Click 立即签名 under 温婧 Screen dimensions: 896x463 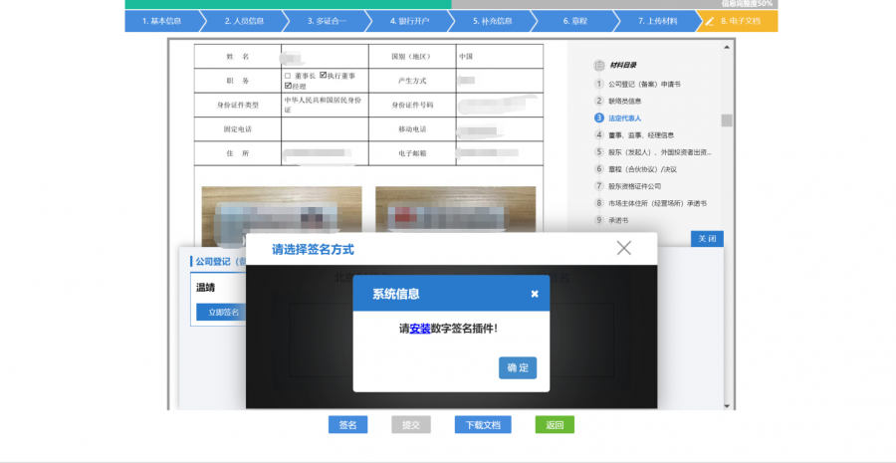pos(221,312)
